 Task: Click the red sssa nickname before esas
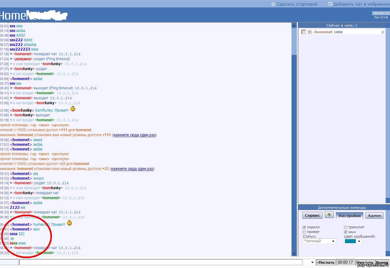coord(13,243)
